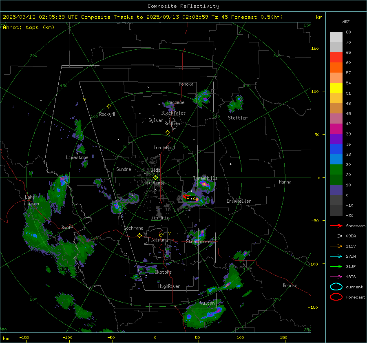Click the cyan current ellipse in the legend

(336, 287)
